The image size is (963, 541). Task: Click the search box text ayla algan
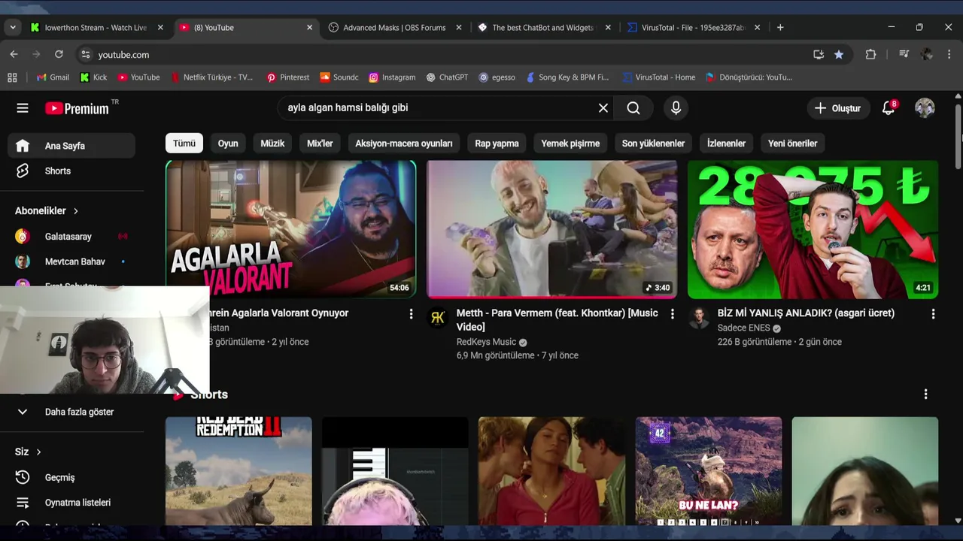(x=348, y=108)
